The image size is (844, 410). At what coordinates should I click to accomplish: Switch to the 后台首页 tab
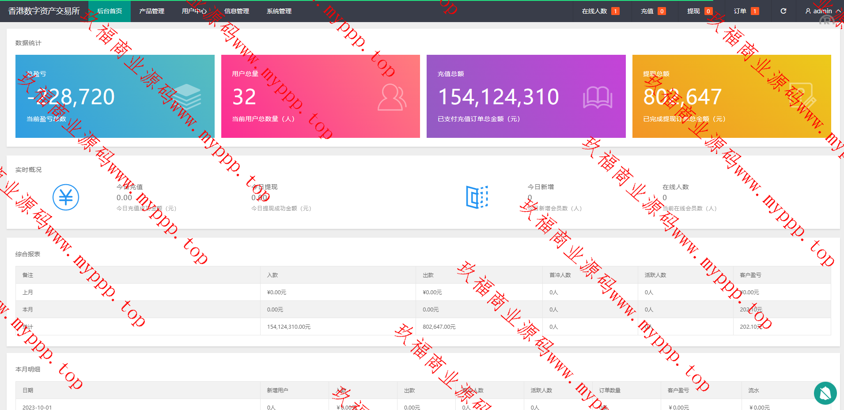pos(110,11)
